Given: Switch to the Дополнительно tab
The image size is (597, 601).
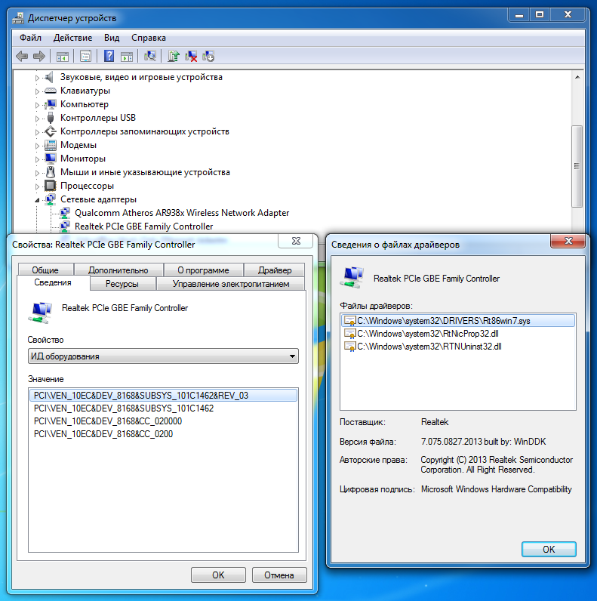Looking at the screenshot, I should [118, 270].
